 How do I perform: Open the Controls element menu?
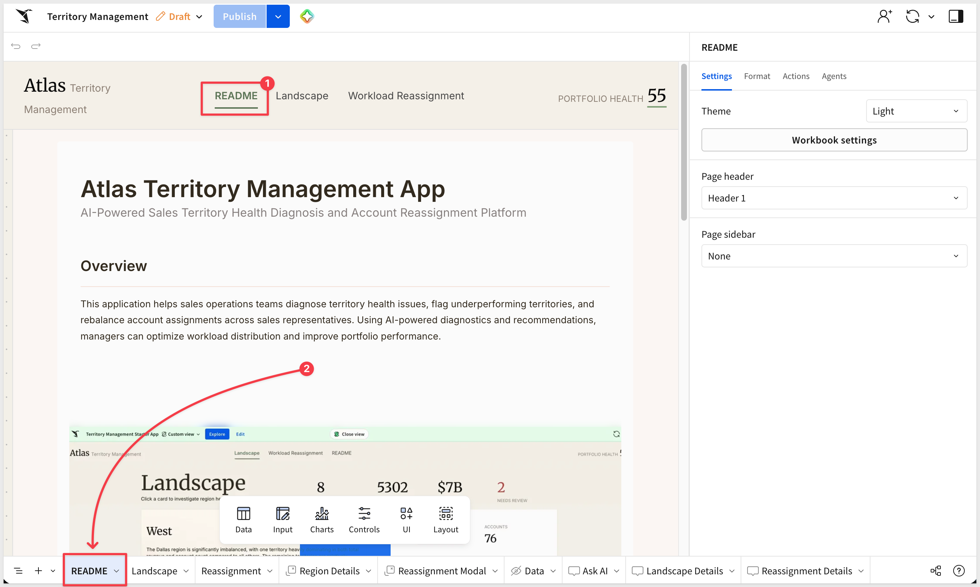pyautogui.click(x=364, y=520)
